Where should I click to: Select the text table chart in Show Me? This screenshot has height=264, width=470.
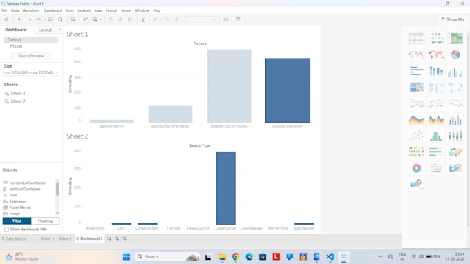[417, 39]
